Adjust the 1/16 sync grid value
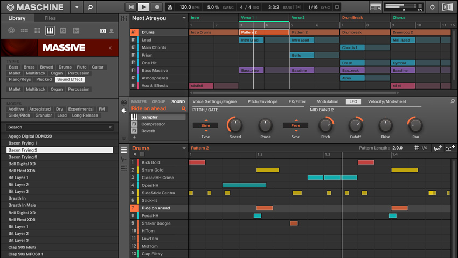The image size is (458, 258). pyautogui.click(x=313, y=7)
